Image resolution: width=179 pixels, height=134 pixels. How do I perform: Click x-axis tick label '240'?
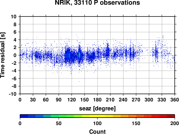tap(123, 100)
